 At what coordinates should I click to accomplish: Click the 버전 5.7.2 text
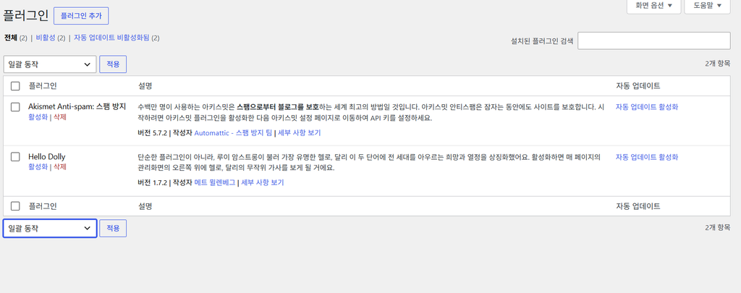click(x=152, y=133)
